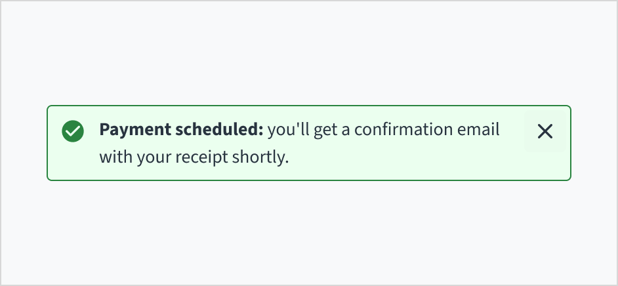Hide the success message using the X
The height and width of the screenshot is (286, 618).
[545, 131]
